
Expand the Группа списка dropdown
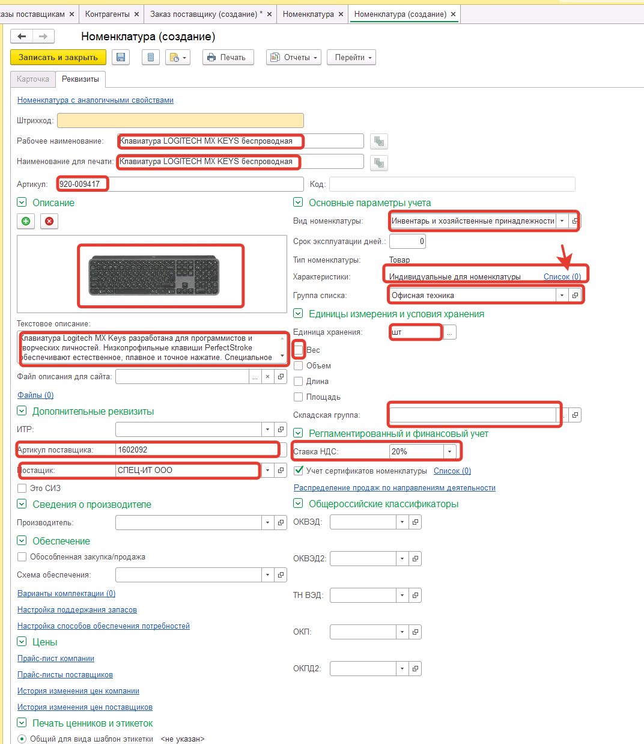point(562,295)
